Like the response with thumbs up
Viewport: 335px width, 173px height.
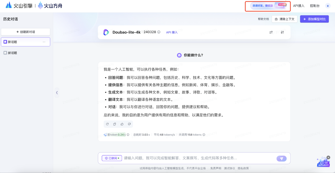click(x=122, y=124)
